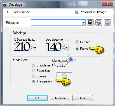The height and width of the screenshot is (106, 115).
Task: Click the save preset floppy disk icon
Action: pyautogui.click(x=90, y=22)
